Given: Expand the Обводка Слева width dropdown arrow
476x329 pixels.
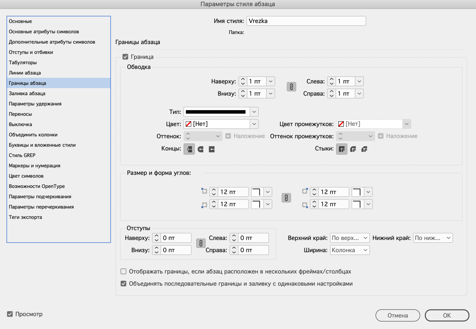Looking at the screenshot, I should coord(359,81).
